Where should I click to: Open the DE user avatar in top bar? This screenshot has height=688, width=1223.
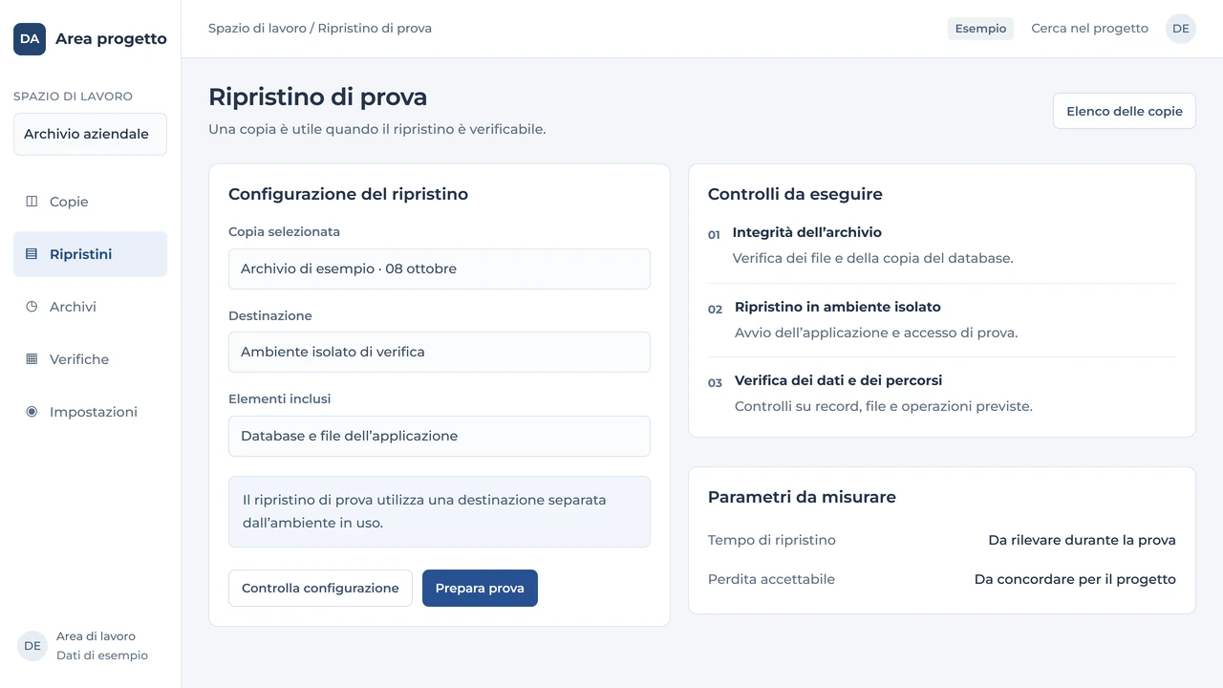click(1181, 29)
